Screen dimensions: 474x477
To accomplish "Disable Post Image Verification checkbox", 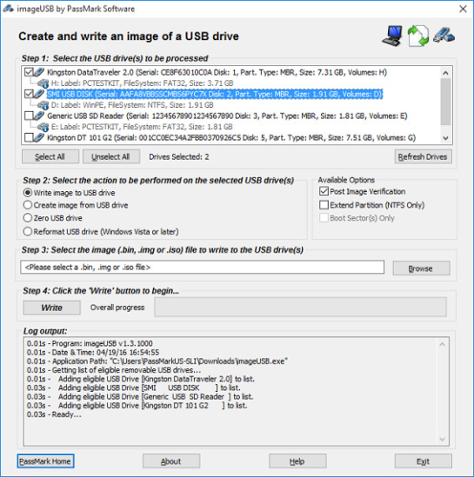I will point(324,191).
